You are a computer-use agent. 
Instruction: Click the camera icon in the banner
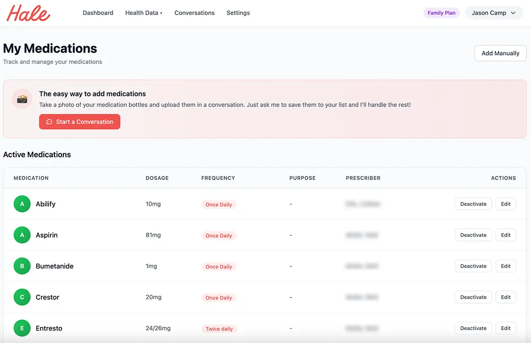[22, 99]
